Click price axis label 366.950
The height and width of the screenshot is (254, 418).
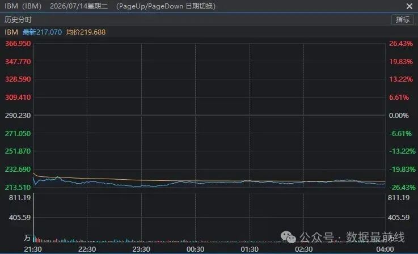18,44
